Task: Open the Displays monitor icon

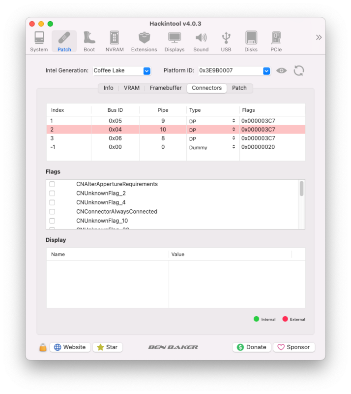Action: pos(175,41)
